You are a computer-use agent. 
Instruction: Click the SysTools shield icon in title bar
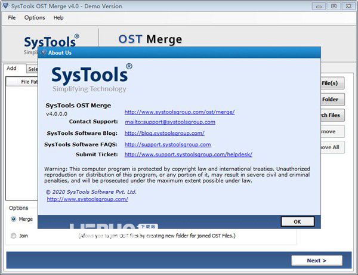click(x=6, y=6)
